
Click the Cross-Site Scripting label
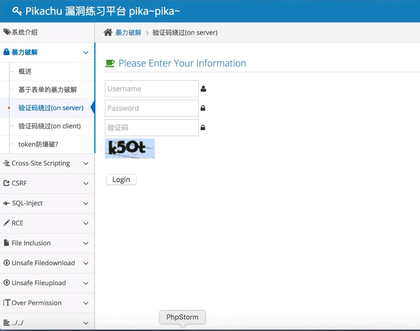pos(41,163)
